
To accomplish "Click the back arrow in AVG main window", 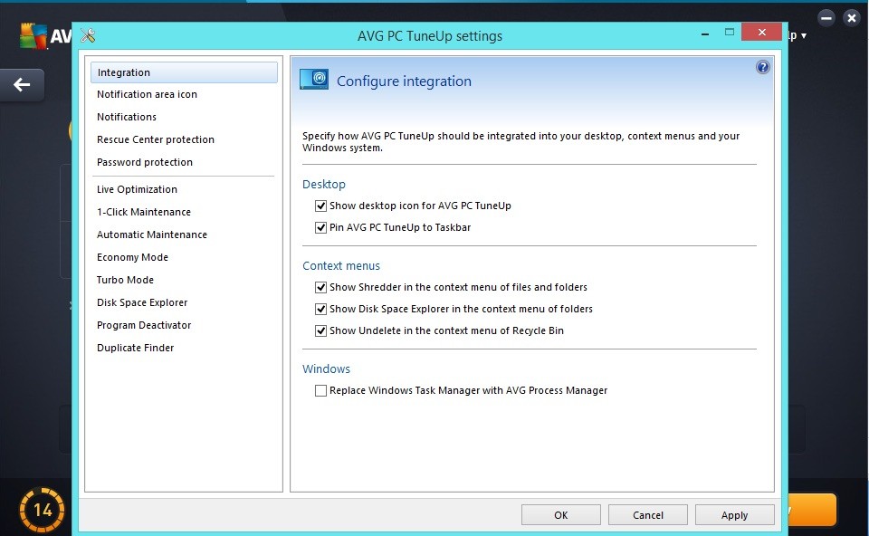I will click(22, 85).
